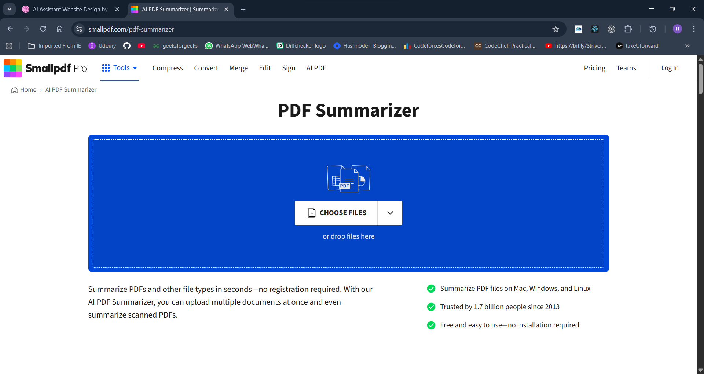704x374 pixels.
Task: Open the Compress menu item
Action: (168, 68)
